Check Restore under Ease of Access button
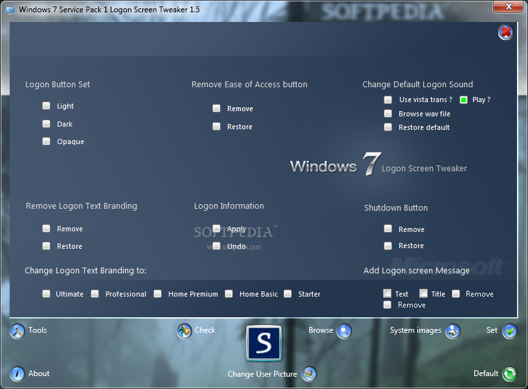528x389 pixels. 217,127
